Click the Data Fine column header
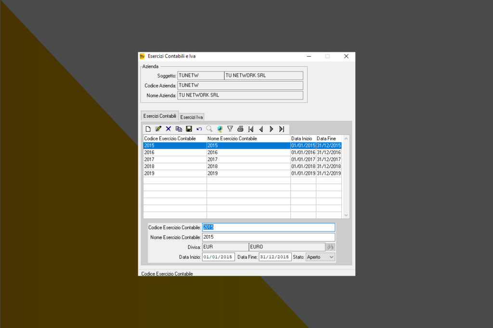This screenshot has width=493, height=328. coord(328,138)
